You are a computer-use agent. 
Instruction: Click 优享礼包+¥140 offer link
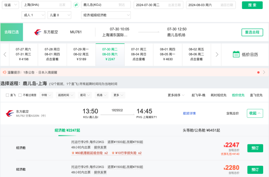click(230, 154)
